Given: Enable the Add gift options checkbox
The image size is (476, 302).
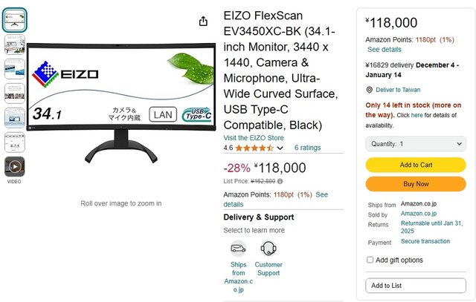Looking at the screenshot, I should click(370, 260).
